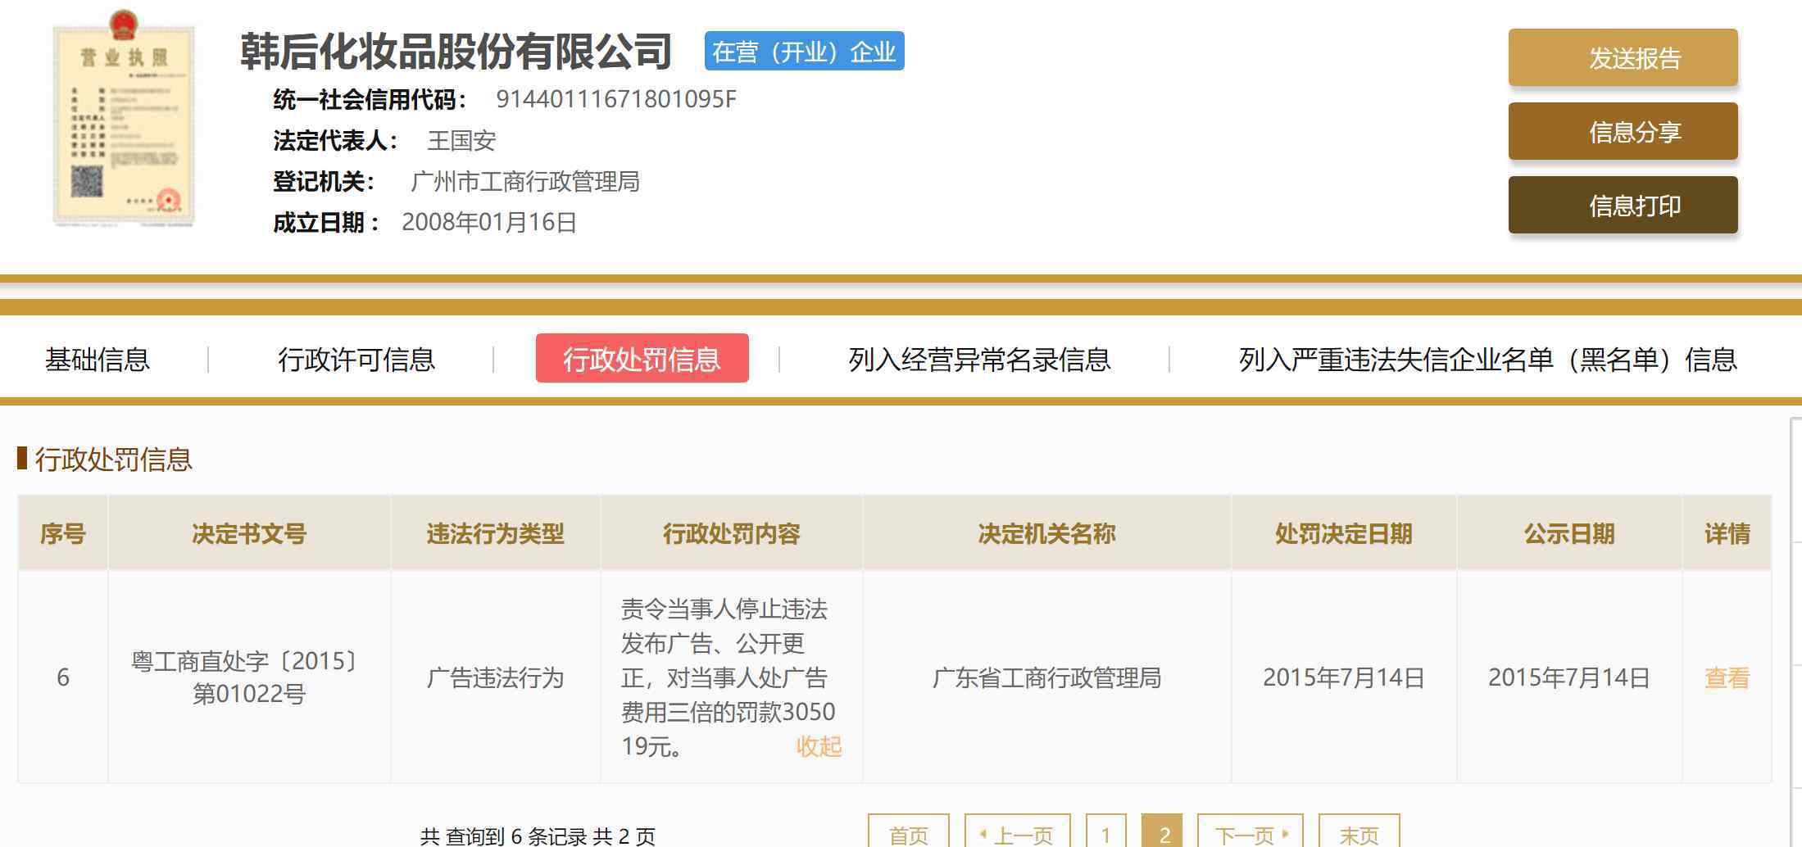Click the 公示日期 column header
This screenshot has height=847, width=1802.
coord(1569,533)
